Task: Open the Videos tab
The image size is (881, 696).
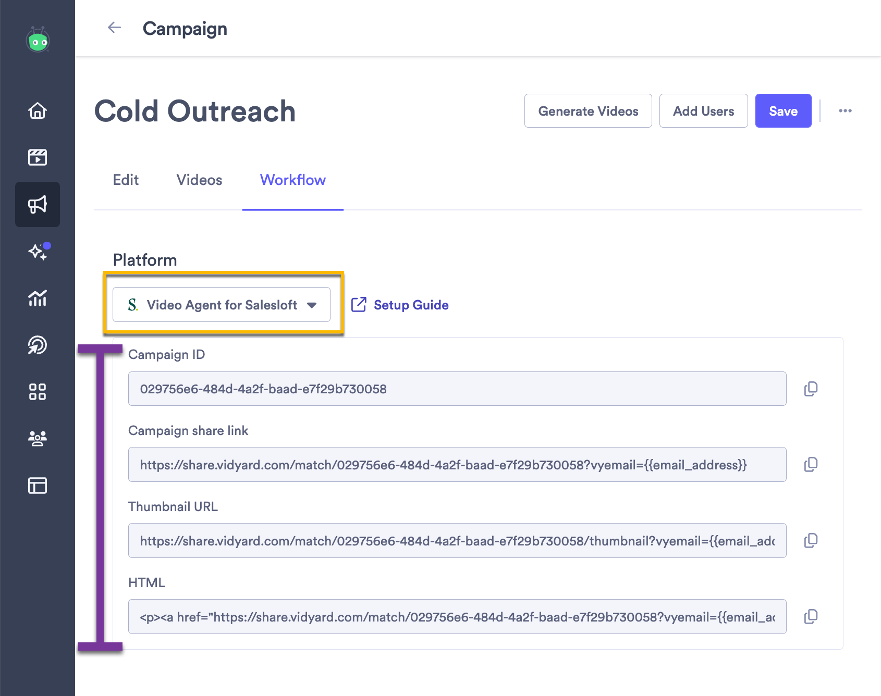Action: pyautogui.click(x=199, y=180)
